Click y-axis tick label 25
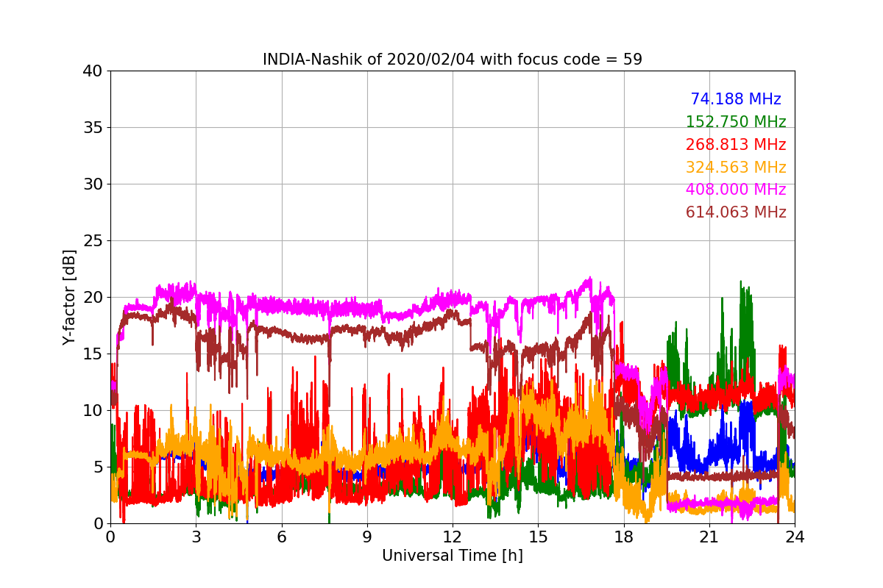 pyautogui.click(x=93, y=241)
